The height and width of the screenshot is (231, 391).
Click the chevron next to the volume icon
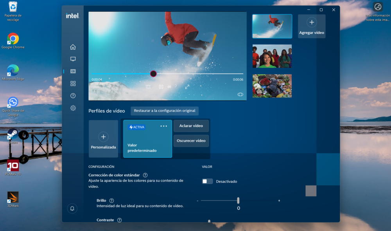[x=176, y=85]
